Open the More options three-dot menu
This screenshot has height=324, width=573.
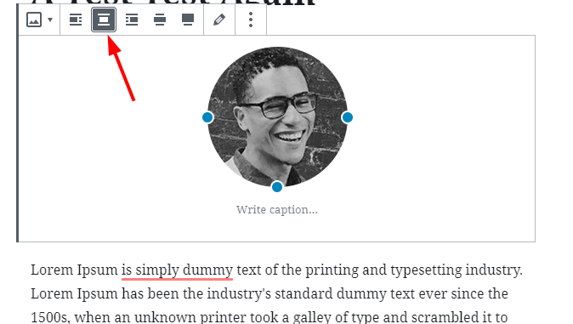[x=251, y=20]
